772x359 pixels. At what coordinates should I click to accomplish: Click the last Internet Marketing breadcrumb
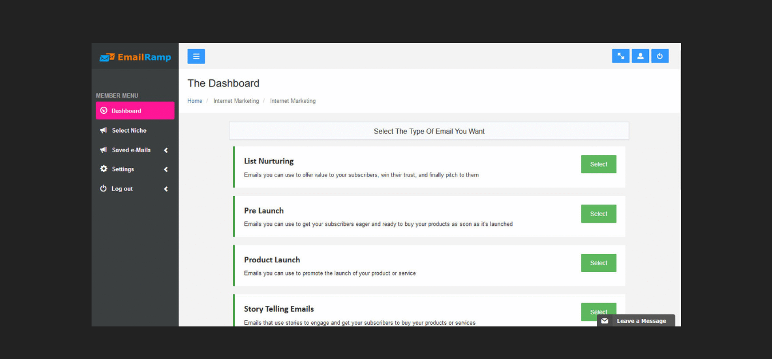[x=292, y=101]
